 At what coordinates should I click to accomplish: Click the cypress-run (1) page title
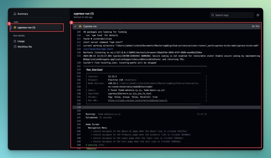click(84, 14)
